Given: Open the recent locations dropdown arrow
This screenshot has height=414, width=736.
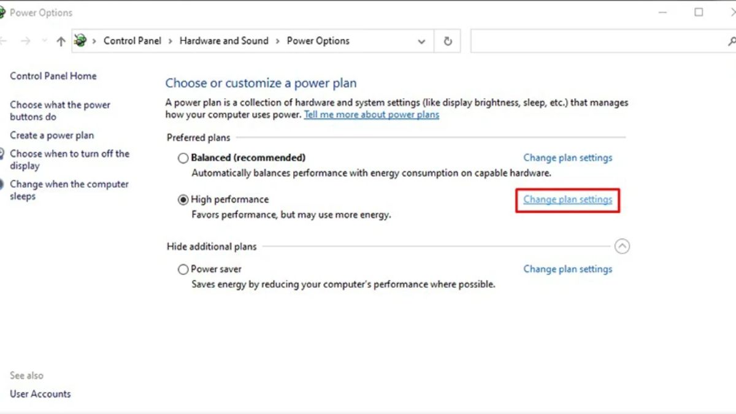Looking at the screenshot, I should [44, 41].
